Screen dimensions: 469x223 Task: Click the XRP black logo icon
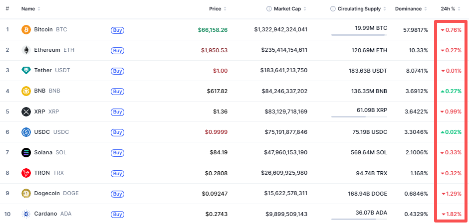pyautogui.click(x=26, y=111)
